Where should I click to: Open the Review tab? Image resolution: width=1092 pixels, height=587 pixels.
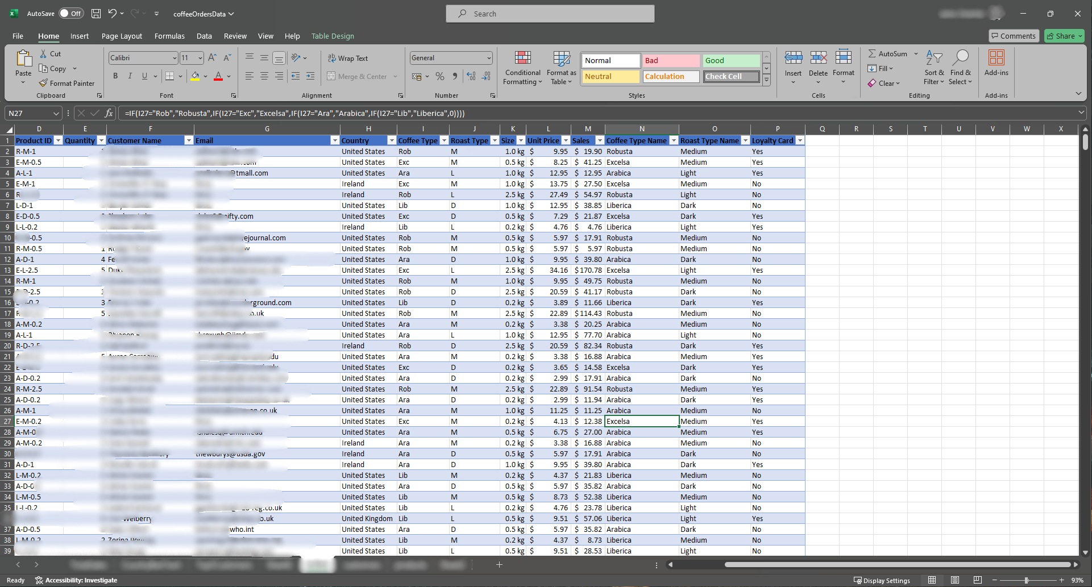click(235, 36)
